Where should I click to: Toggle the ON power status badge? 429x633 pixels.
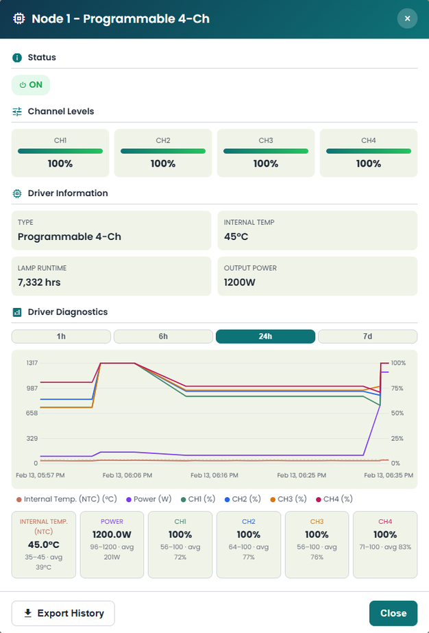pyautogui.click(x=31, y=85)
